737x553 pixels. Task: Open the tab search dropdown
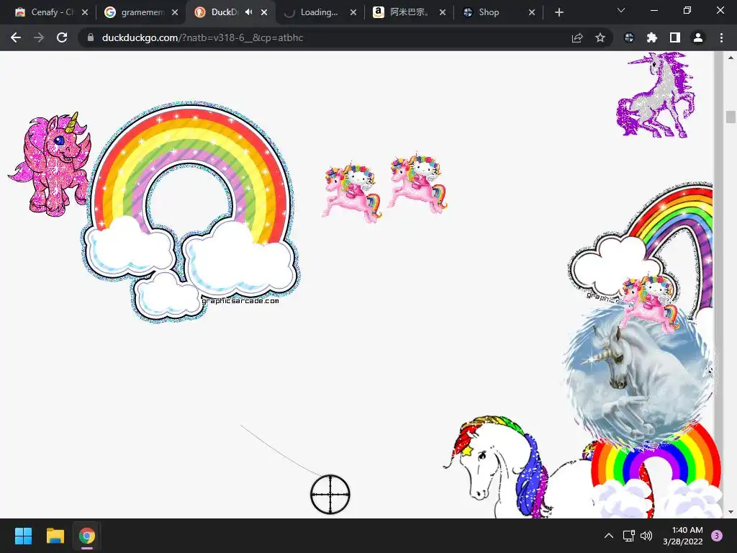[x=621, y=10]
